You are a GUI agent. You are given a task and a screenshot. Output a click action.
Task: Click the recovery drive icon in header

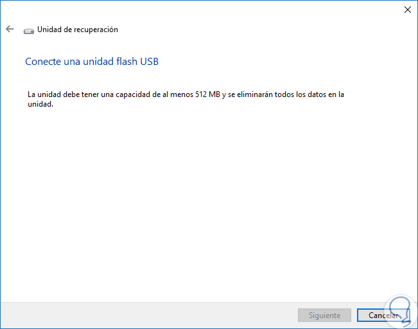[x=29, y=30]
